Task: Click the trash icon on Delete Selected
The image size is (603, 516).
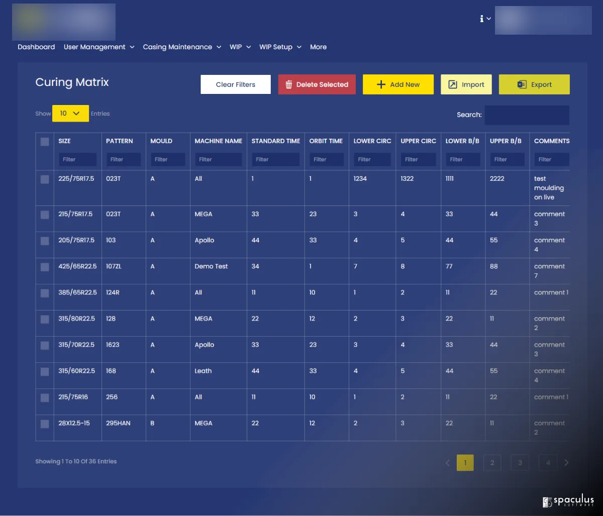Action: 289,85
